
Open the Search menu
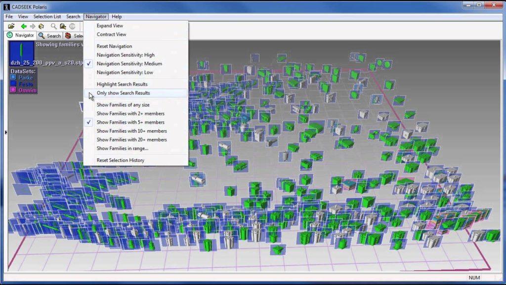point(73,16)
